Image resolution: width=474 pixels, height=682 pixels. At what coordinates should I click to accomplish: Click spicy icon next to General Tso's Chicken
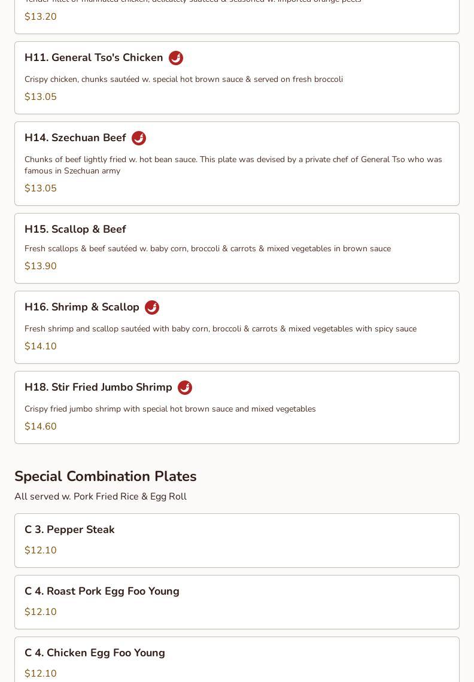coord(176,58)
